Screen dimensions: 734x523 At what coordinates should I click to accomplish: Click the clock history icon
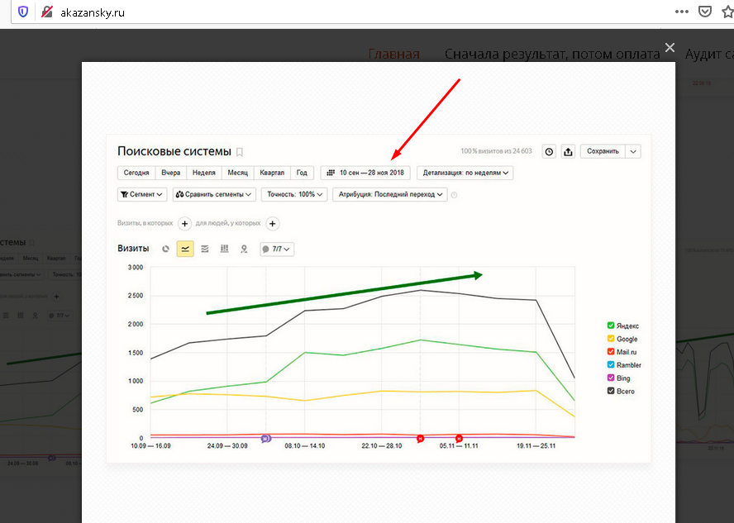pyautogui.click(x=549, y=151)
